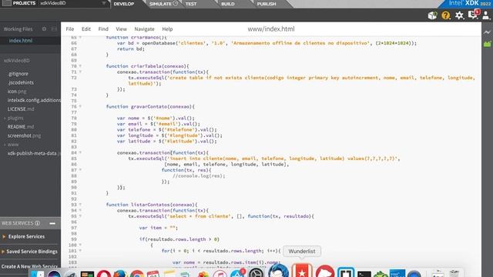Click line 78 var nome declaration
The height and width of the screenshot is (277, 493).
point(156,118)
